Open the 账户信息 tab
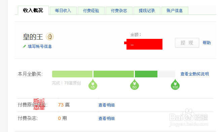This screenshot has width=221, height=132. [175, 11]
